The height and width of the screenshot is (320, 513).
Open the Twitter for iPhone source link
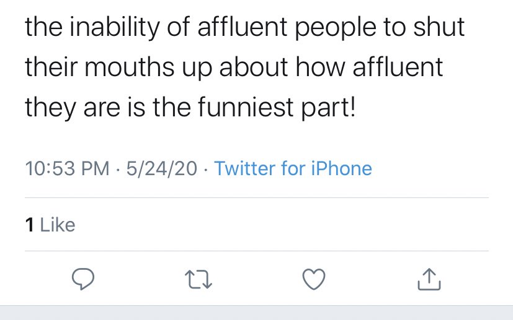[293, 168]
